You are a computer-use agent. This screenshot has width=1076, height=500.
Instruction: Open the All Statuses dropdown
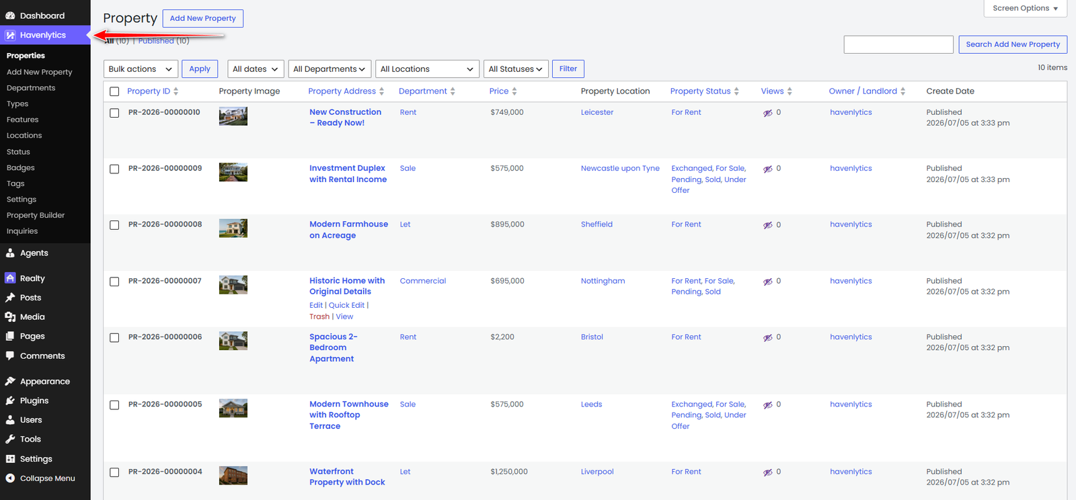click(x=516, y=69)
